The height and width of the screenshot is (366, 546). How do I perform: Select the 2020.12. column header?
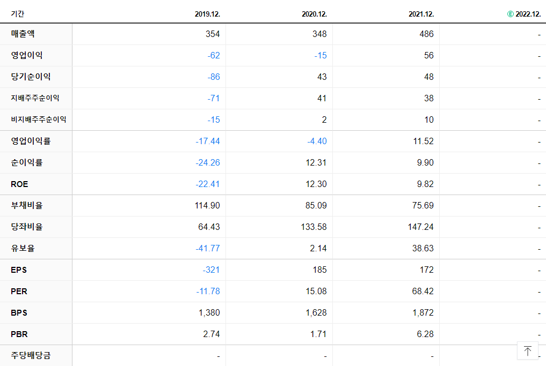(314, 14)
